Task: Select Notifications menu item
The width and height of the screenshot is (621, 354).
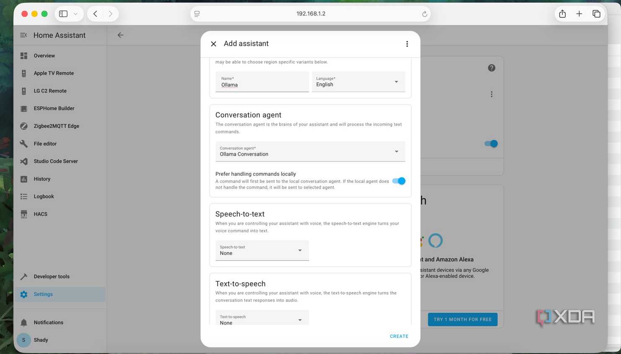Action: point(49,323)
